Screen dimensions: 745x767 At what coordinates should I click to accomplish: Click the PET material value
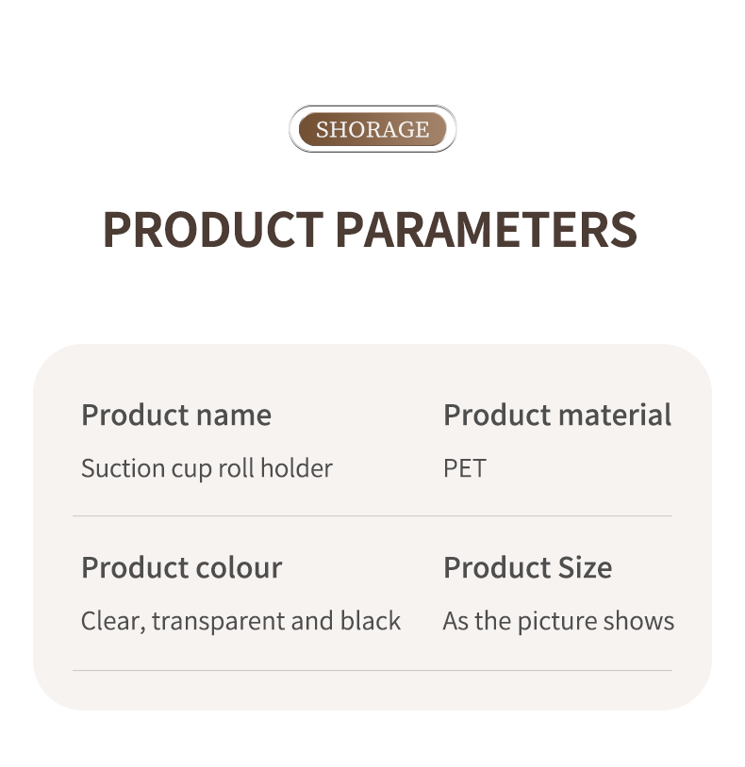click(x=465, y=468)
